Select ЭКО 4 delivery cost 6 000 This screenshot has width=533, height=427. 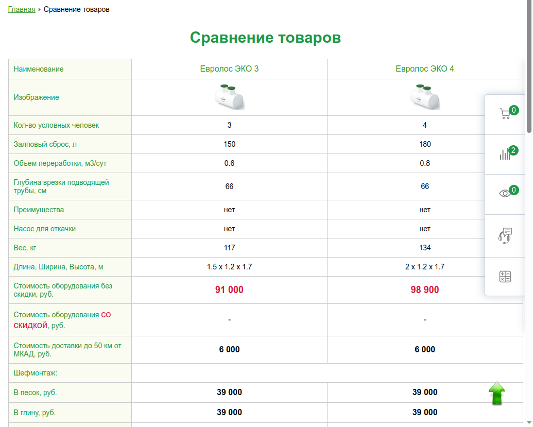[x=425, y=350]
